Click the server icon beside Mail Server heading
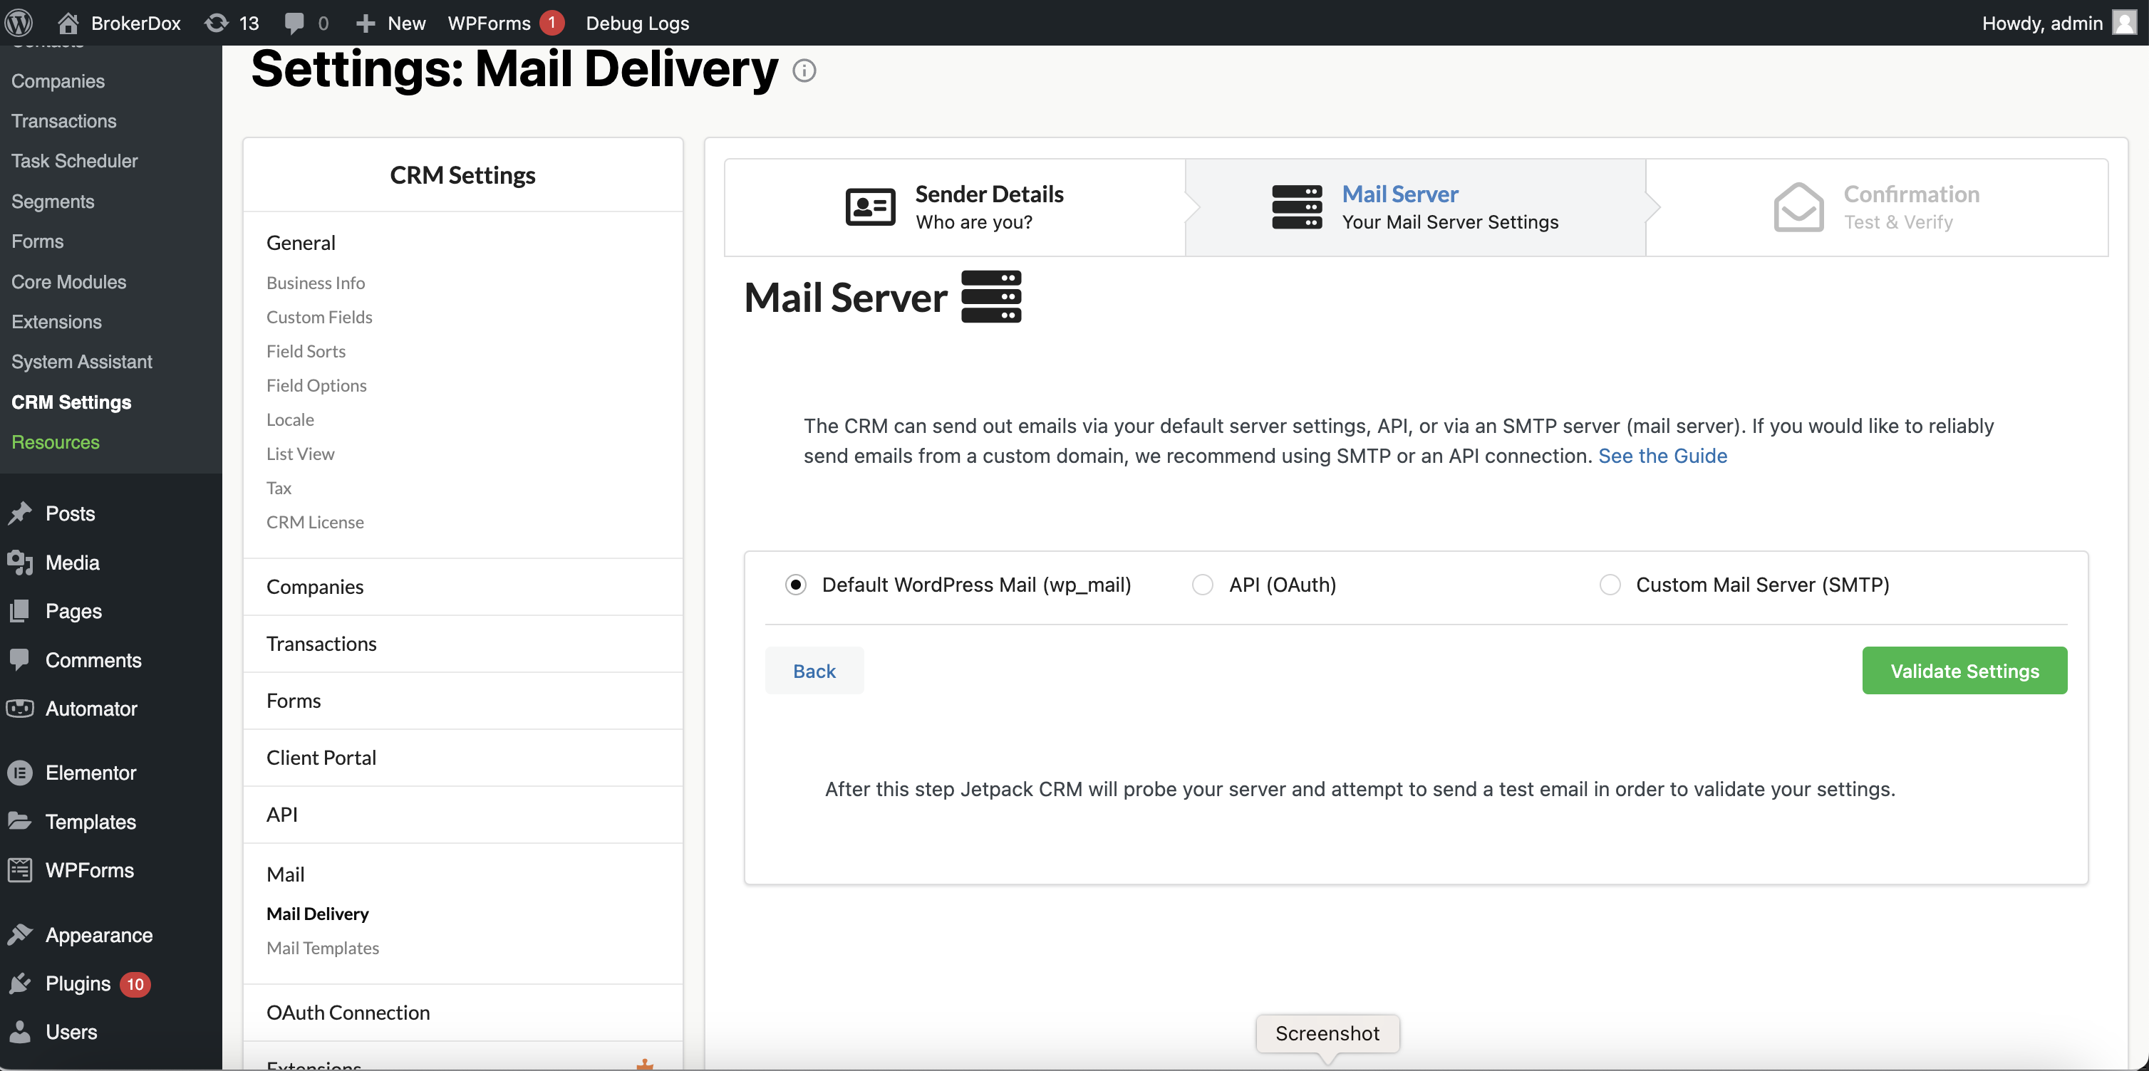Image resolution: width=2149 pixels, height=1071 pixels. 991,297
